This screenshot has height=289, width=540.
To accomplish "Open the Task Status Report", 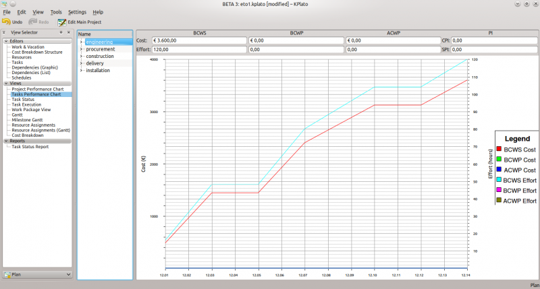I will pyautogui.click(x=30, y=146).
